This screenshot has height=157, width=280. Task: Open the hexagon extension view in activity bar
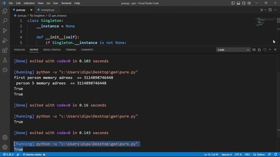pos(5,70)
